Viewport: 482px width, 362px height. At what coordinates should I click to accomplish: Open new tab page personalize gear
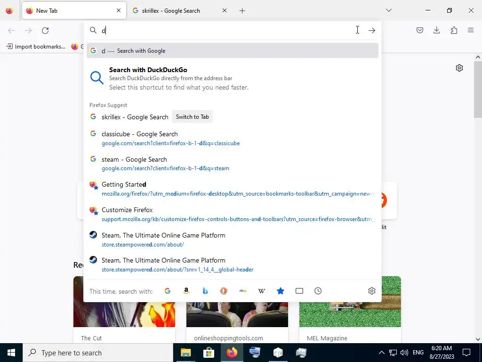click(459, 68)
